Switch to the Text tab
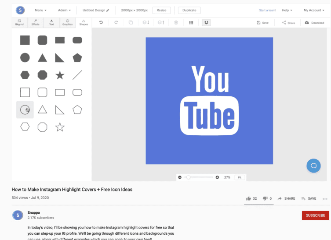Image resolution: width=331 pixels, height=240 pixels. pyautogui.click(x=51, y=22)
